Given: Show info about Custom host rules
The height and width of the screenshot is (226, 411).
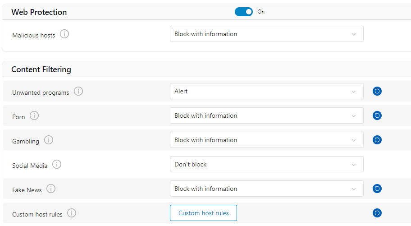Looking at the screenshot, I should (72, 213).
